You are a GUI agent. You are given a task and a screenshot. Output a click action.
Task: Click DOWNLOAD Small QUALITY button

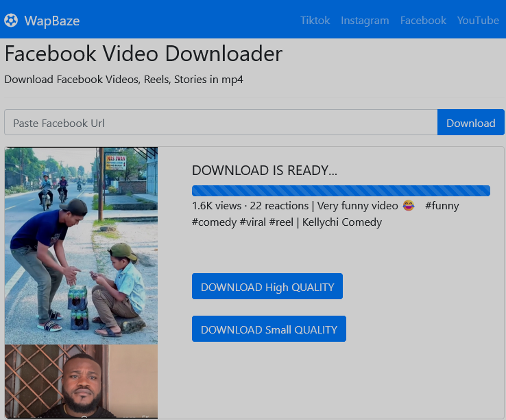[269, 329]
